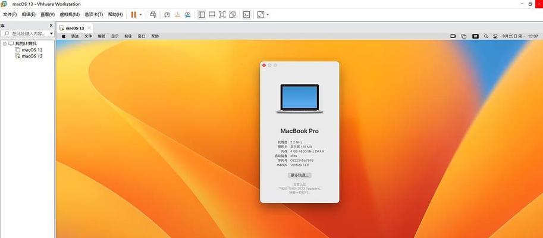This screenshot has height=238, width=543.
Task: Open the guest macOS 帮助 menu
Action: pos(155,36)
